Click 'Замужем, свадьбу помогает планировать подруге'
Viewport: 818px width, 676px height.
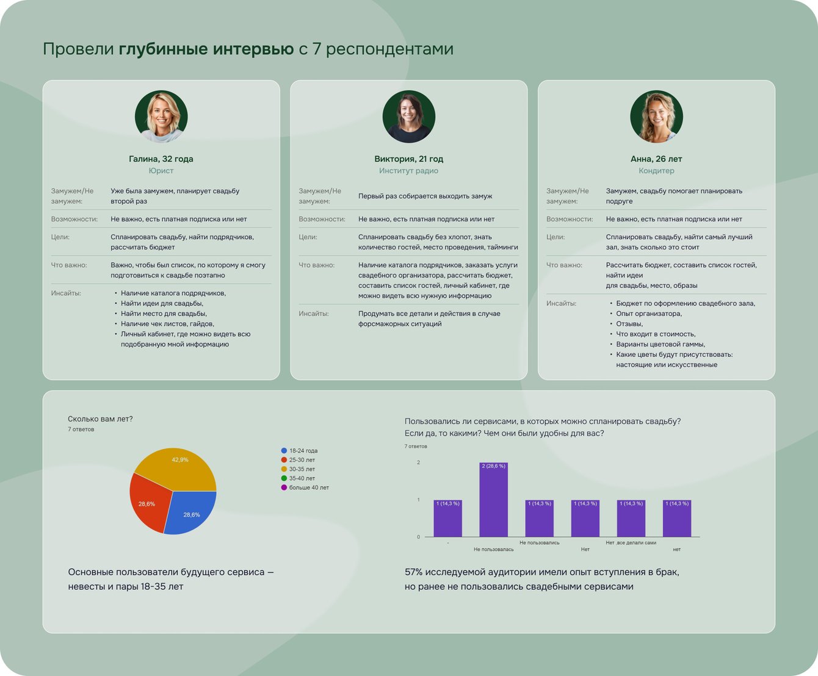click(x=674, y=196)
